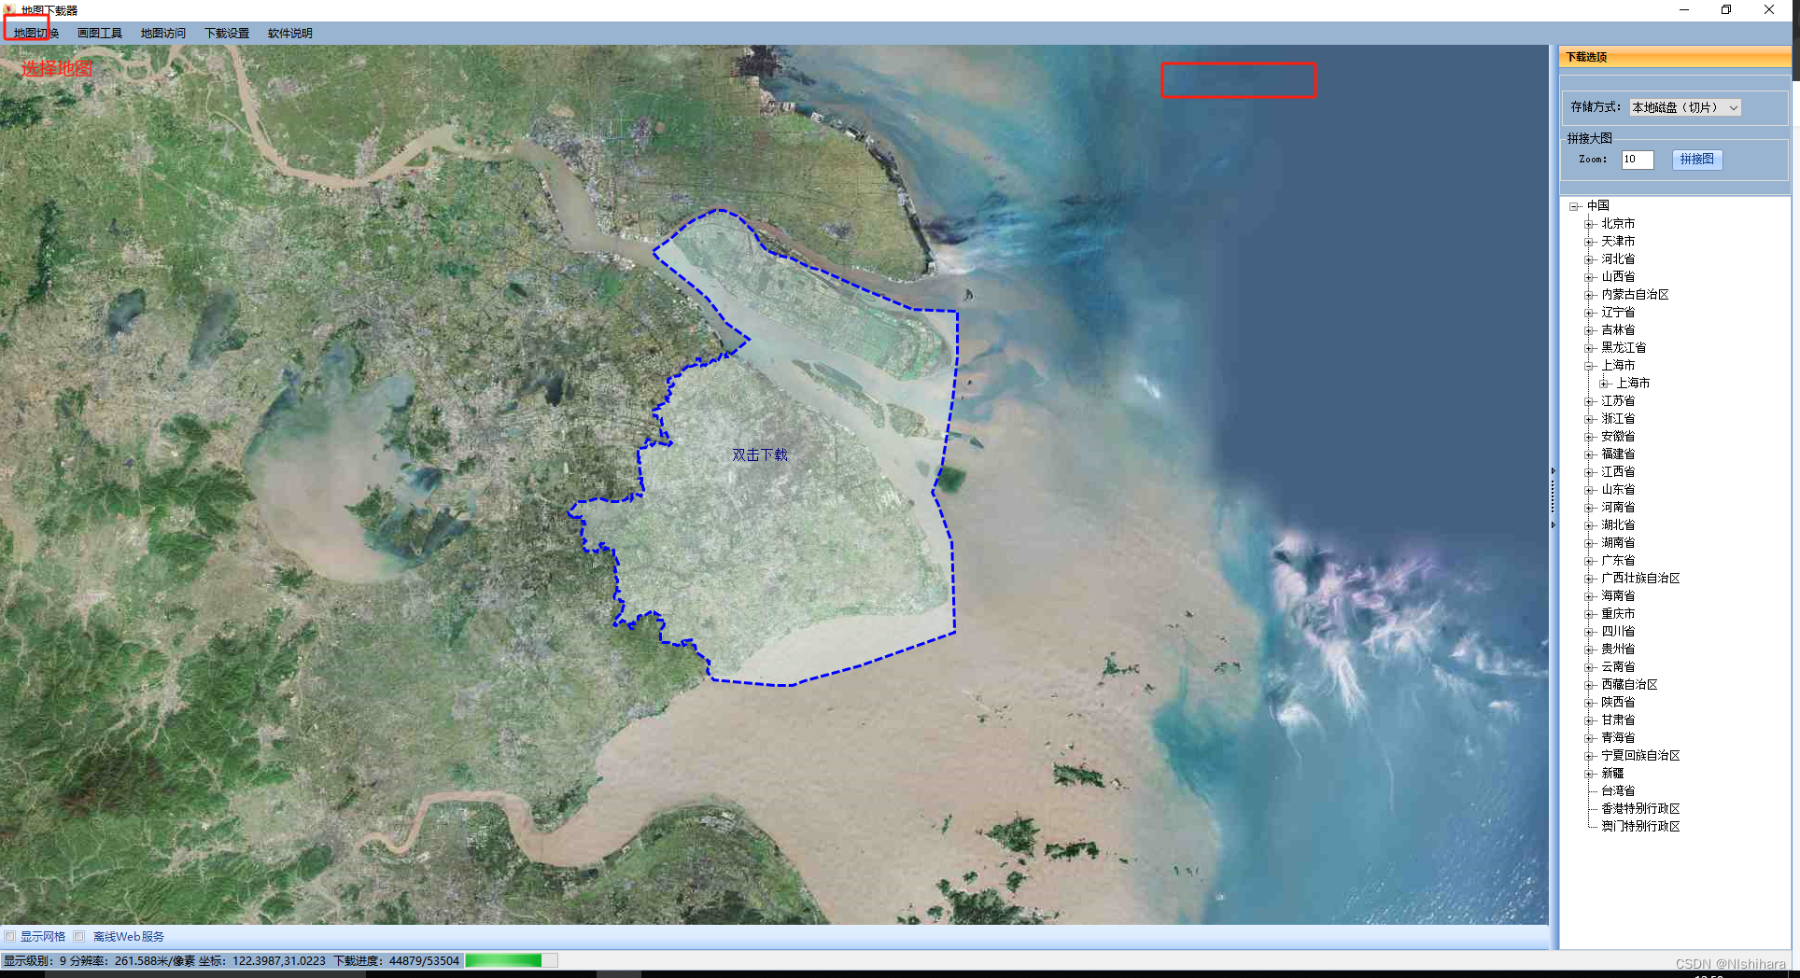
Task: Select 宁夏回族自治区 in the region tree
Action: pos(1640,756)
